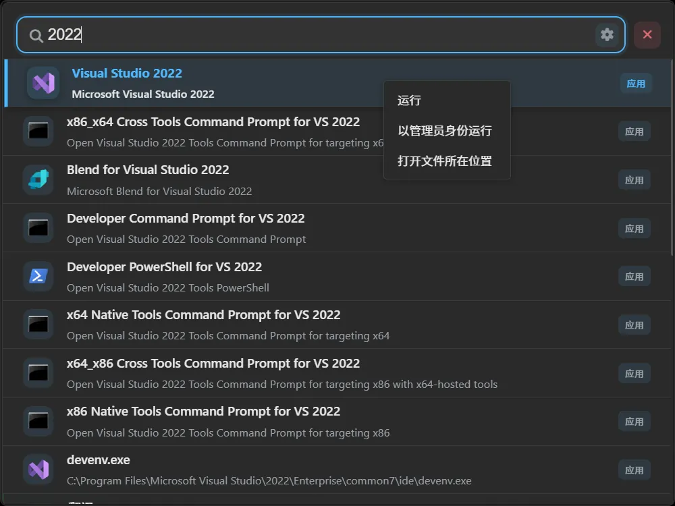Screen dimensions: 675x506
Task: Click the Visual Studio 2022 purple icon
Action: pos(43,83)
